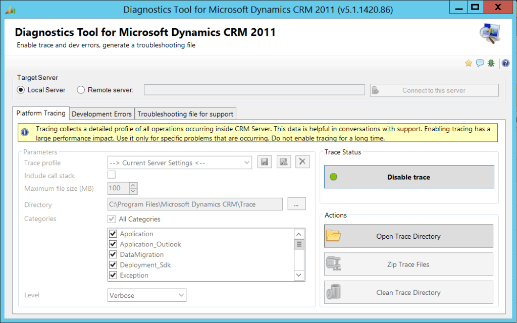Click the green bug report icon
Viewport: 517px width, 323px height.
pos(491,63)
